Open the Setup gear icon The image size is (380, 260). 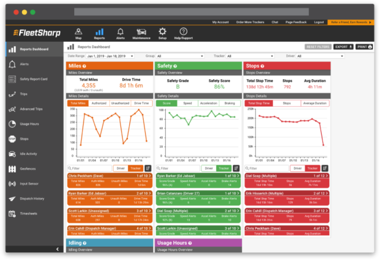click(162, 34)
